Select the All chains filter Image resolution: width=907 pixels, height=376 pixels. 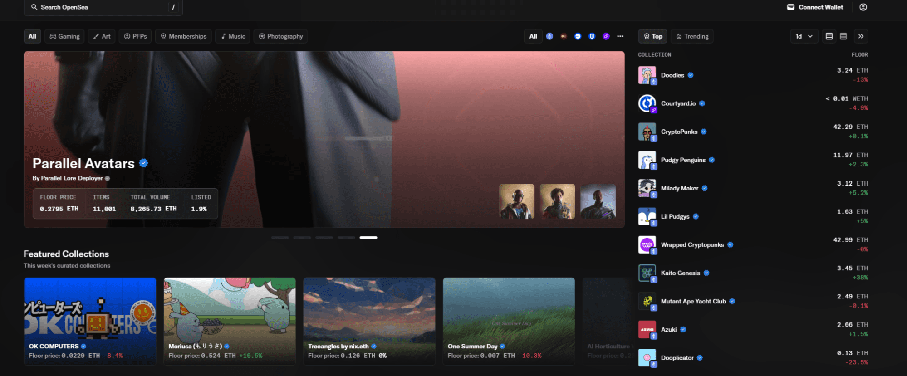click(533, 36)
